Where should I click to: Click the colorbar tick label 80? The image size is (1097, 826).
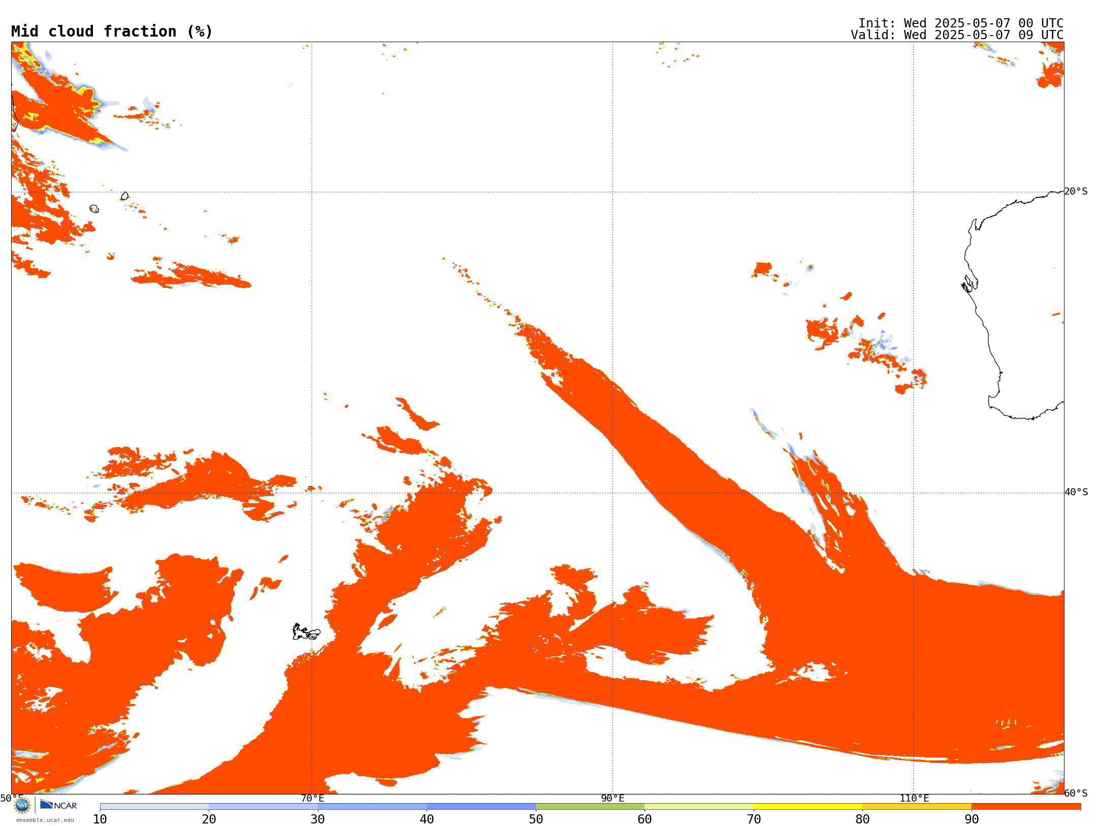coord(862,819)
